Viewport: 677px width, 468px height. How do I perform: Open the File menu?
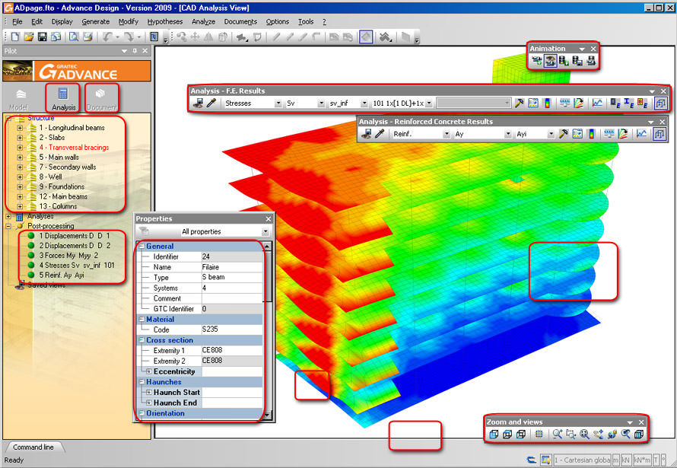coord(17,21)
